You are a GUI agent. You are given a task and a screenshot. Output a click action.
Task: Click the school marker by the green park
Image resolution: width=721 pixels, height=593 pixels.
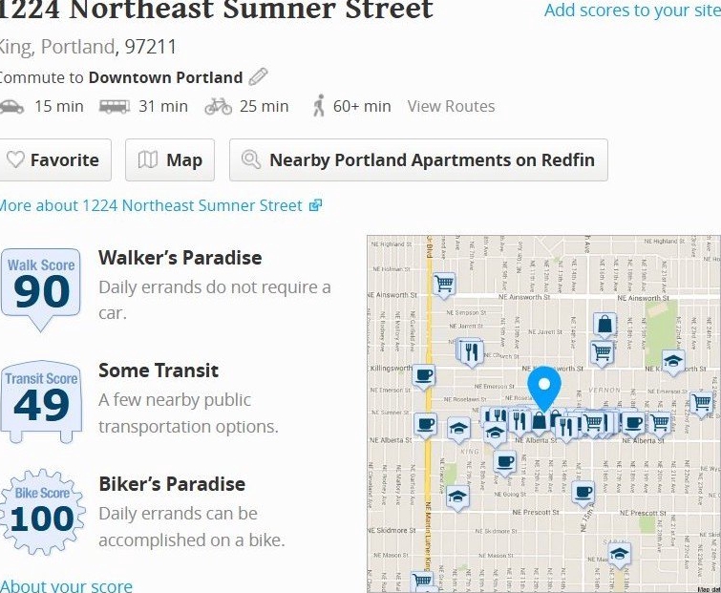coord(673,362)
